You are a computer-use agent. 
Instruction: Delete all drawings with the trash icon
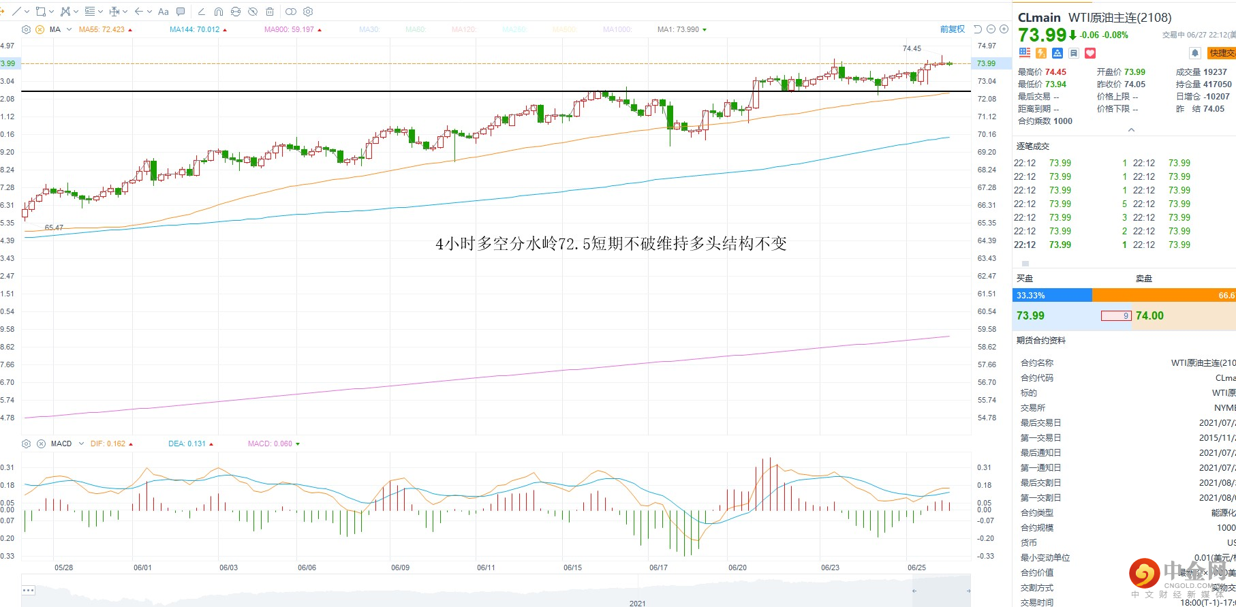click(270, 12)
